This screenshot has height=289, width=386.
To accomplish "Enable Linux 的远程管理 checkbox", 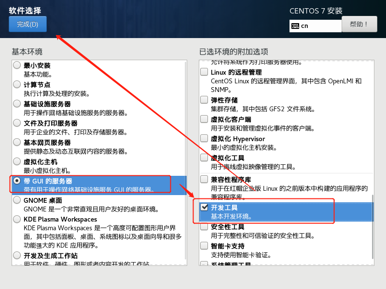I will pos(204,72).
